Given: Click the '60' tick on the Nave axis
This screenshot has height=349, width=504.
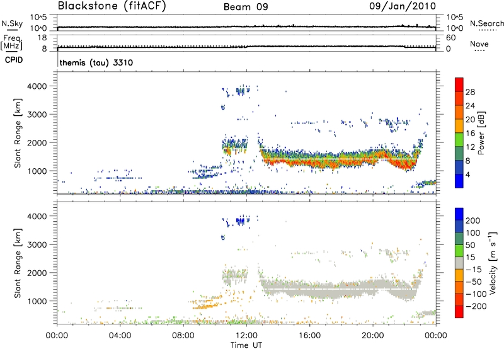Looking at the screenshot, I should click(450, 38).
